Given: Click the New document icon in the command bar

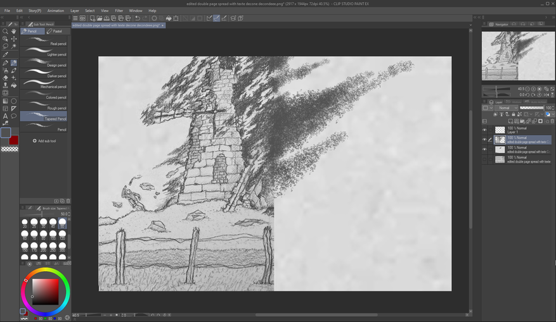Looking at the screenshot, I should 92,18.
